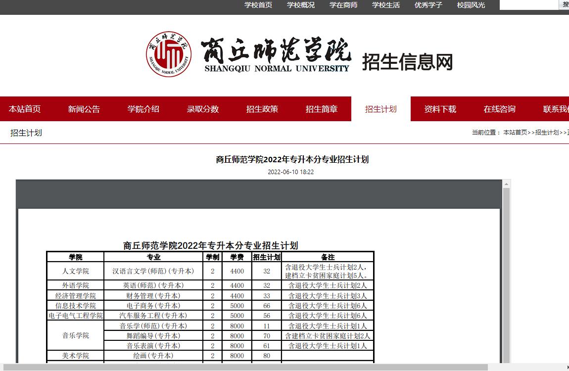Click the Shangqiu Normal University round logo
Viewport: 569px width, 371px height.
tap(169, 54)
